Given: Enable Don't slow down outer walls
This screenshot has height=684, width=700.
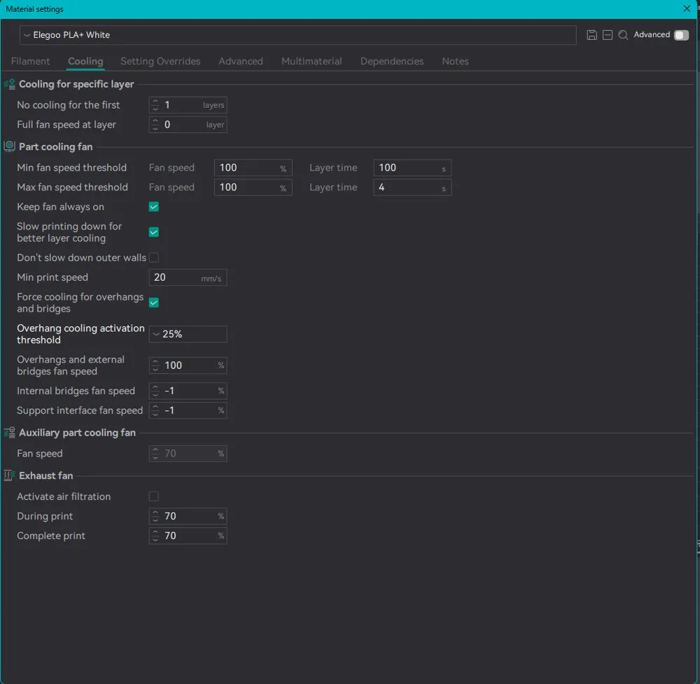Looking at the screenshot, I should [154, 258].
